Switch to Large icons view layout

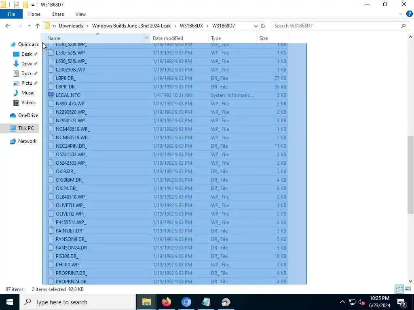click(x=408, y=289)
